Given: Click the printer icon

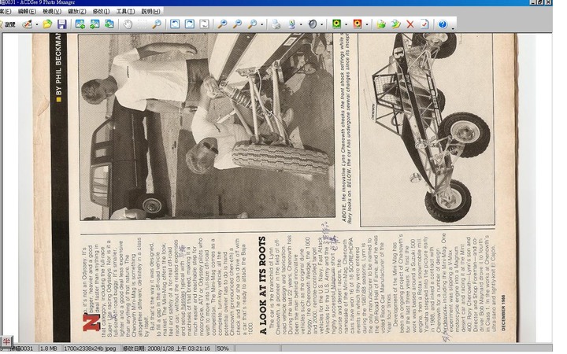Looking at the screenshot, I should tap(276, 24).
